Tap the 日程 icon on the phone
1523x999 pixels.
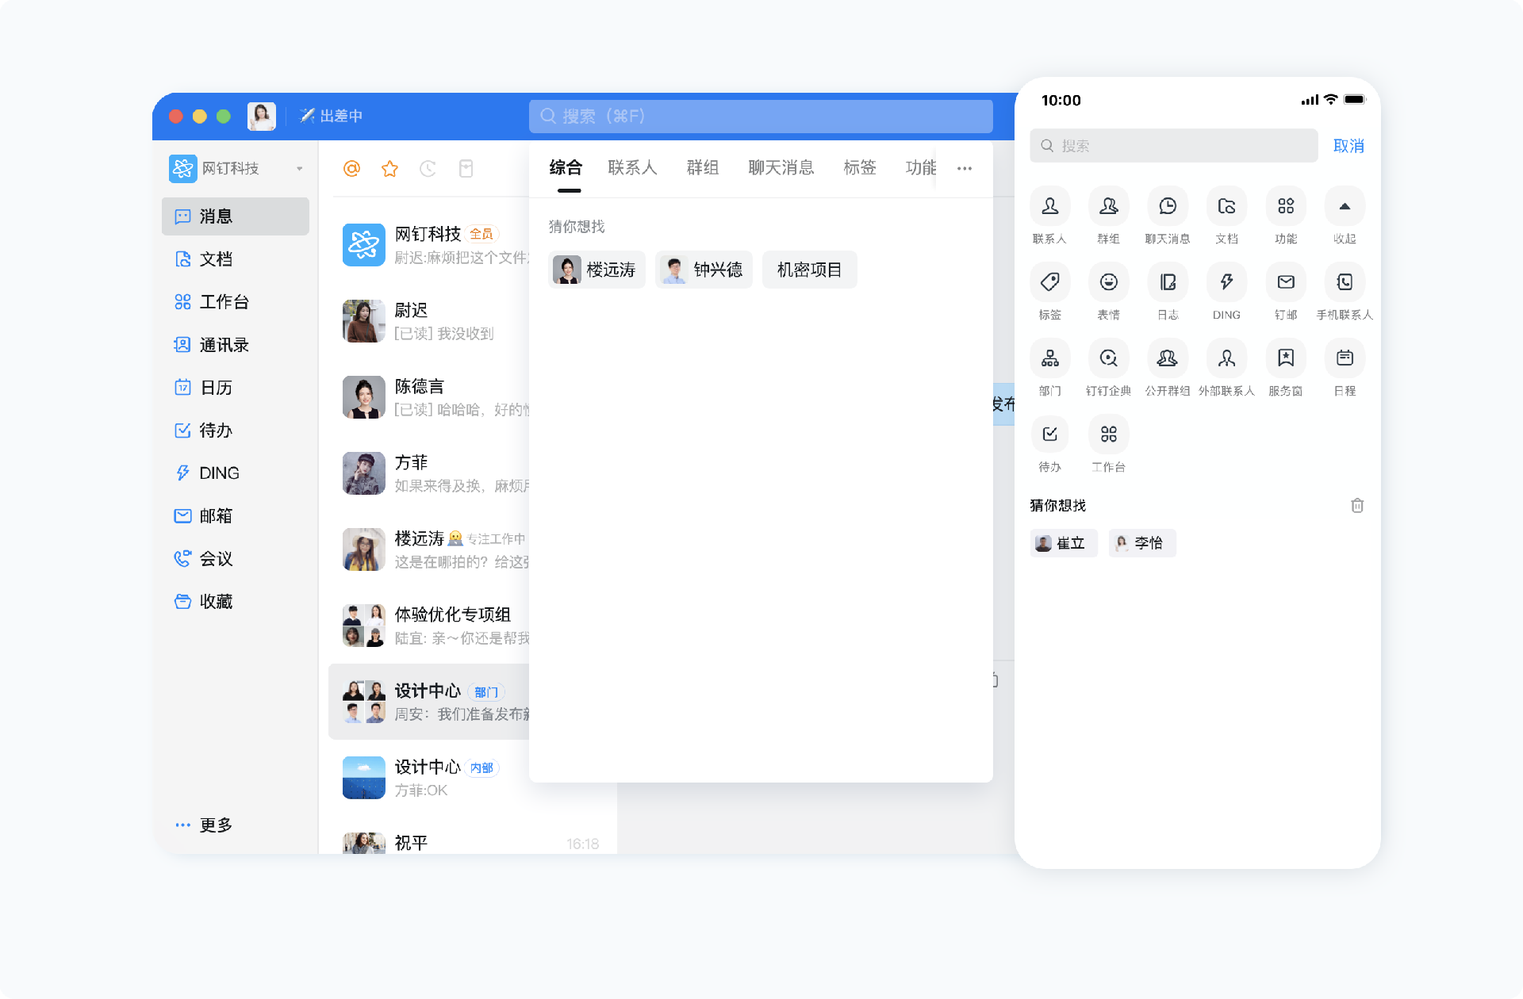point(1345,358)
